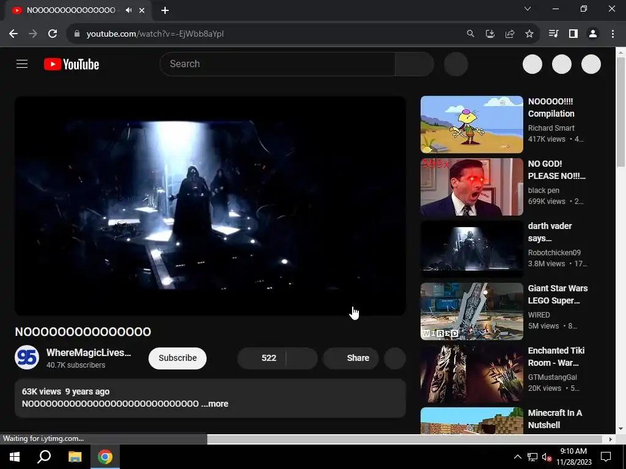
Task: Open the Chrome profile icon
Action: pyautogui.click(x=593, y=34)
